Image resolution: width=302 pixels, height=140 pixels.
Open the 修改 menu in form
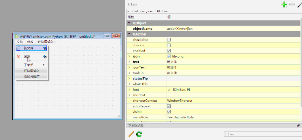[30, 42]
